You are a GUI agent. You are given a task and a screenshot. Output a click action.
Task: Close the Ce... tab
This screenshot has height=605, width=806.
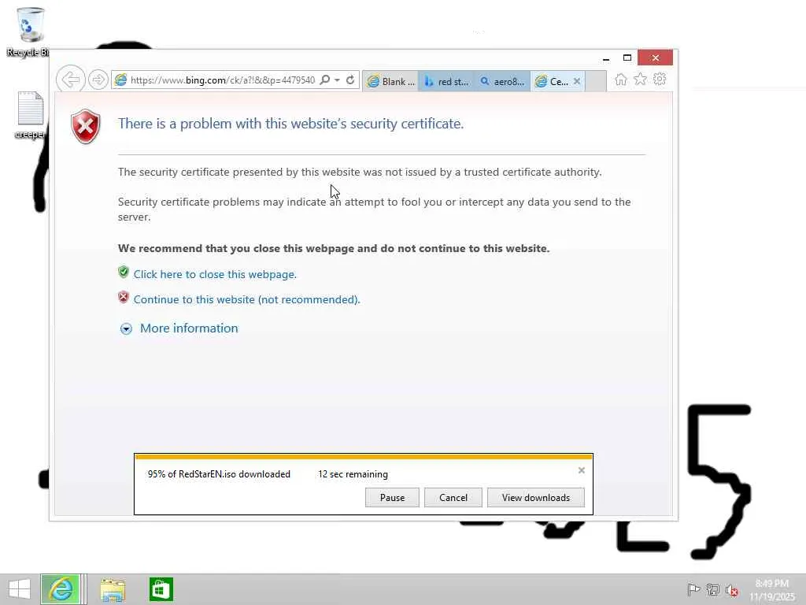click(577, 81)
